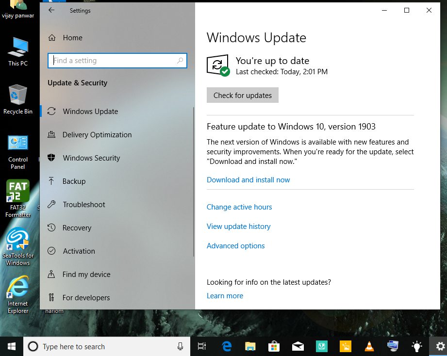Click the magnifier icon in the search box
The width and height of the screenshot is (447, 356).
click(x=180, y=60)
